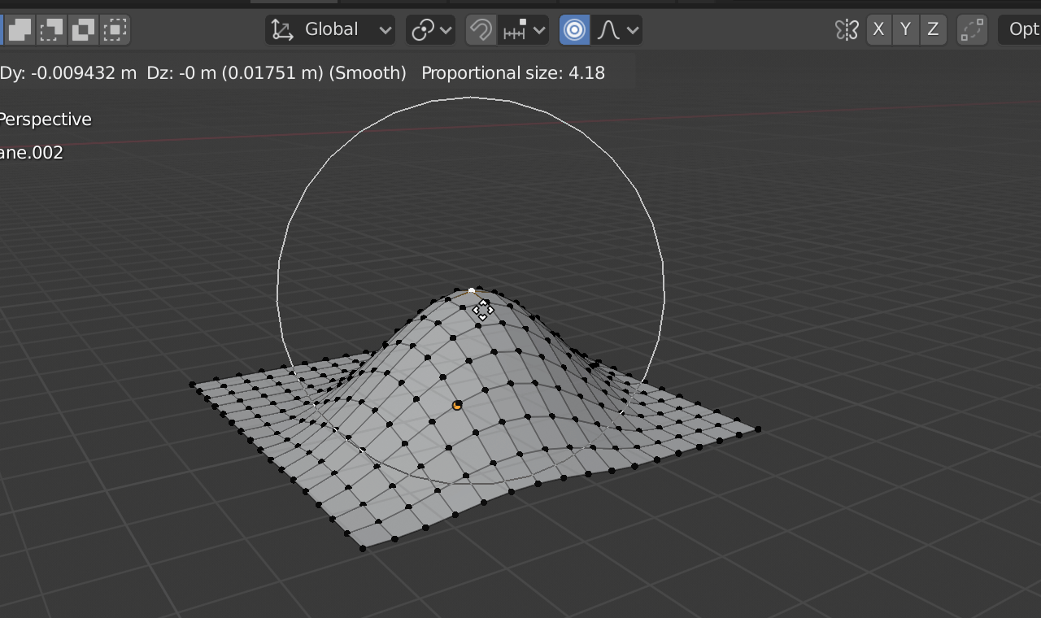Enable Z axis symmetry
Viewport: 1041px width, 618px height.
(x=933, y=29)
